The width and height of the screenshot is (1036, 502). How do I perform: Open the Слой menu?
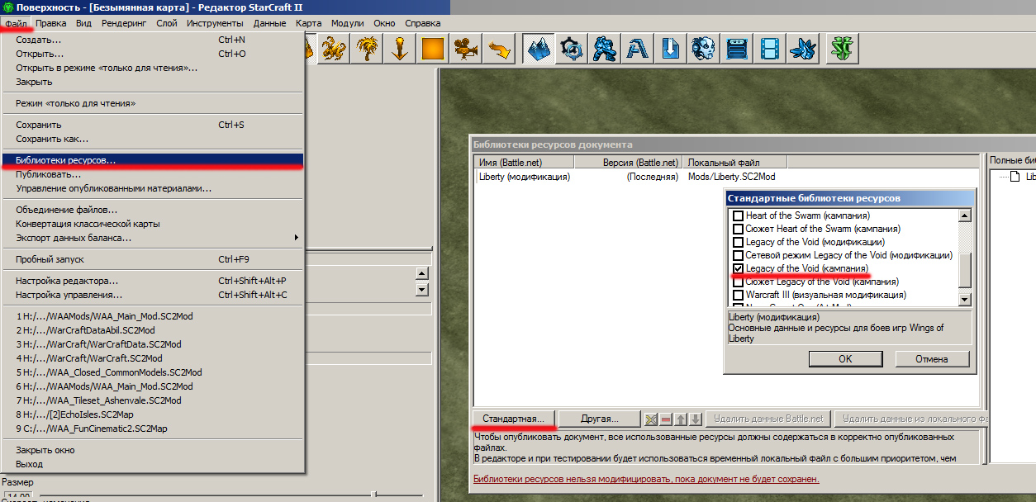click(x=167, y=23)
